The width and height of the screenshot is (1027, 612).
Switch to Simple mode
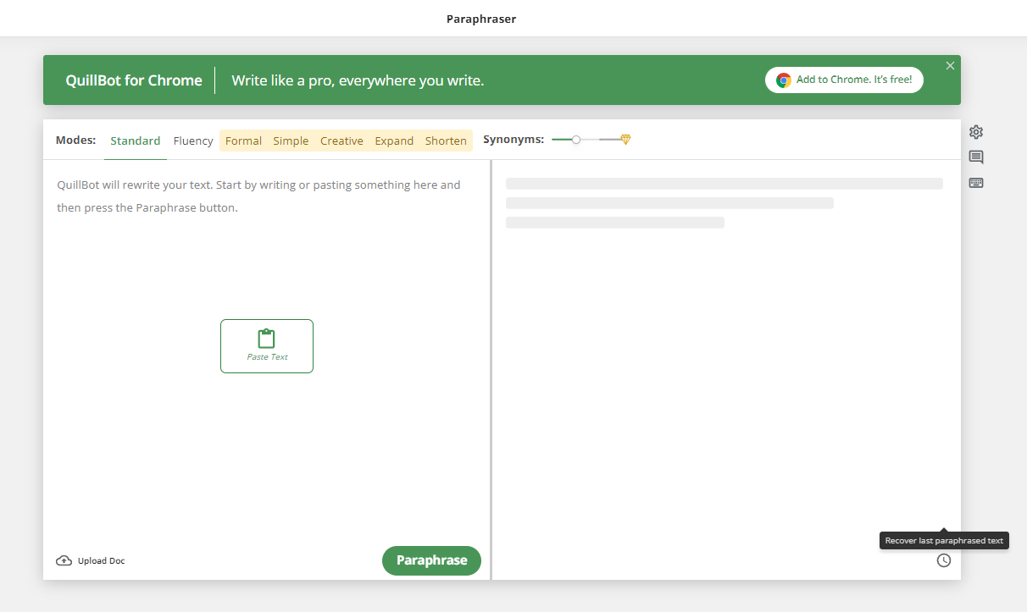pyautogui.click(x=291, y=141)
